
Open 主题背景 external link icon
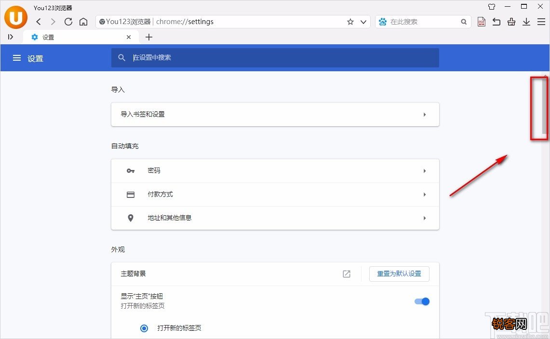click(x=347, y=274)
